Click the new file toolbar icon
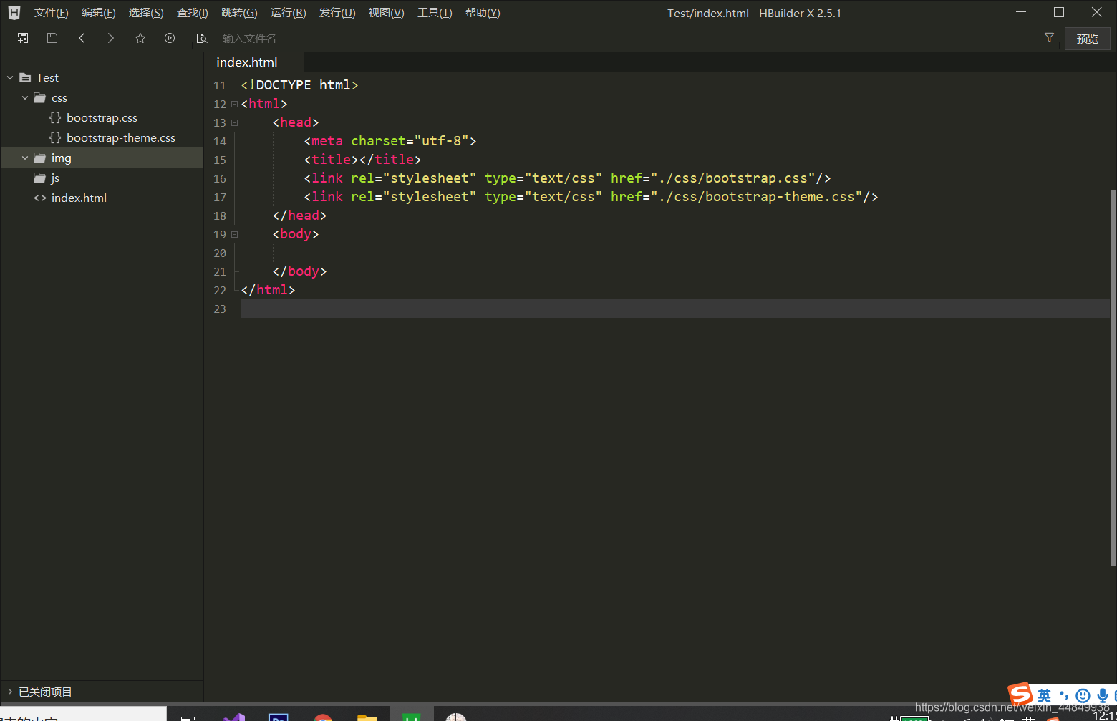1117x721 pixels. 23,38
